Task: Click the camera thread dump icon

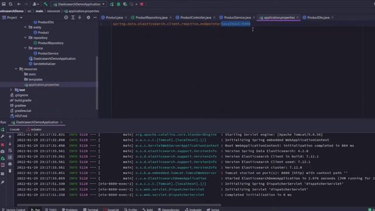Action: tap(2, 151)
